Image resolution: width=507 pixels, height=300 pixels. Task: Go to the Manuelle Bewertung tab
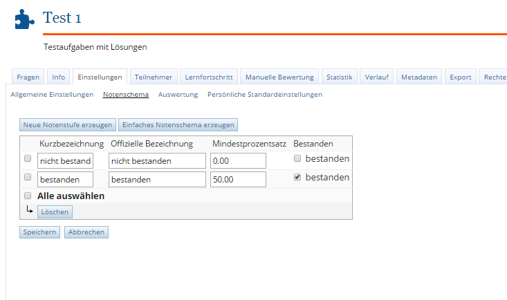coord(279,77)
